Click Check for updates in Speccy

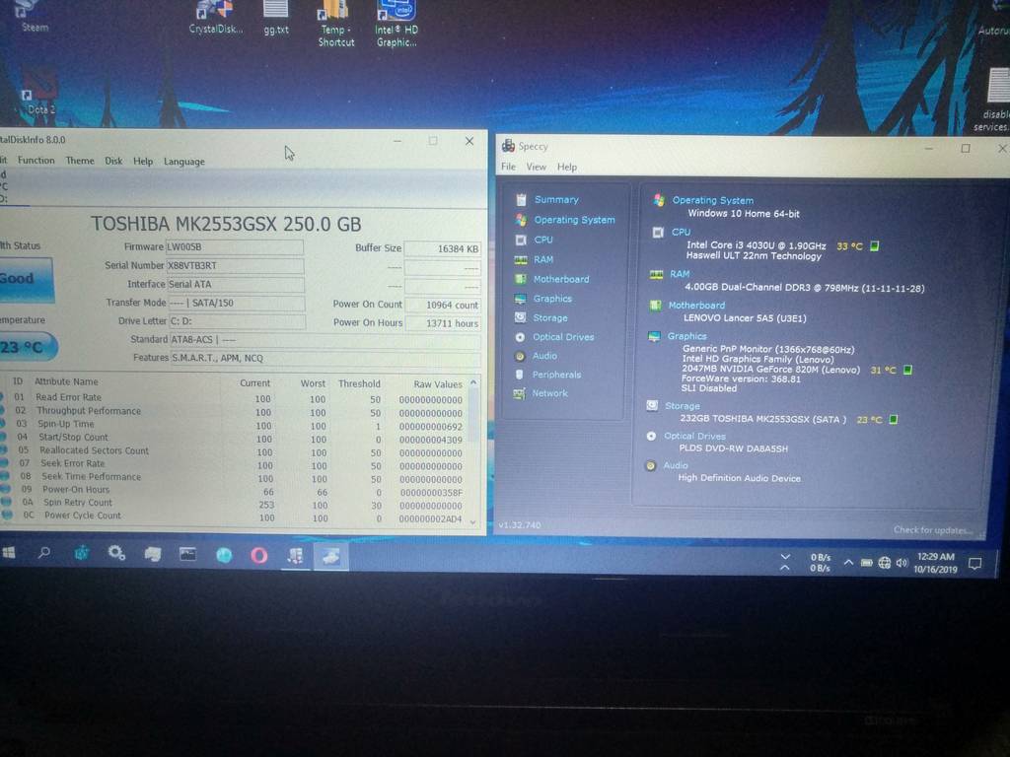point(932,530)
